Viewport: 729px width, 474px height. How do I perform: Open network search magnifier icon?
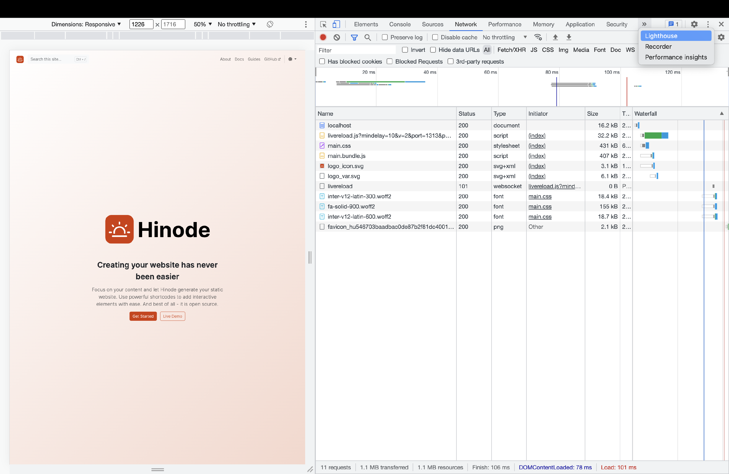pyautogui.click(x=368, y=37)
